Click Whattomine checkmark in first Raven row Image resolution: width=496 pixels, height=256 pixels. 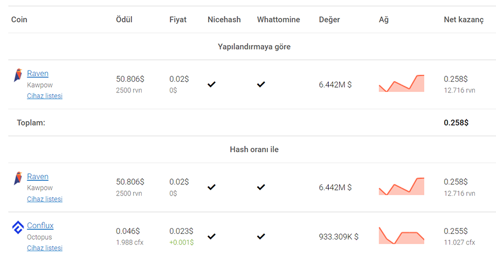[261, 84]
